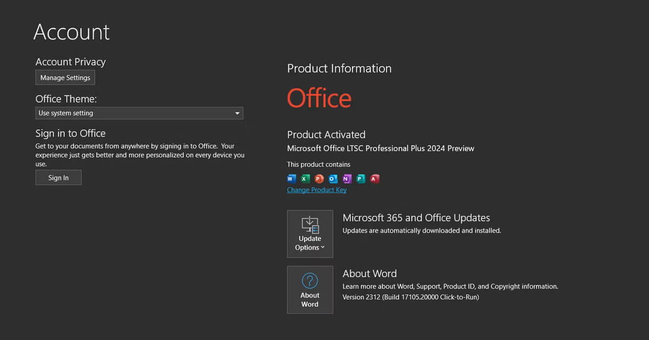Select the purple OneNote app icon

pyautogui.click(x=347, y=179)
